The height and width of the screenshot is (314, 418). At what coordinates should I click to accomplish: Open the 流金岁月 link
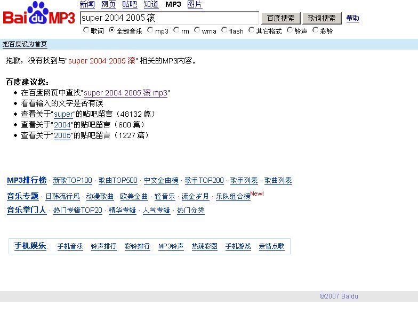coord(195,196)
